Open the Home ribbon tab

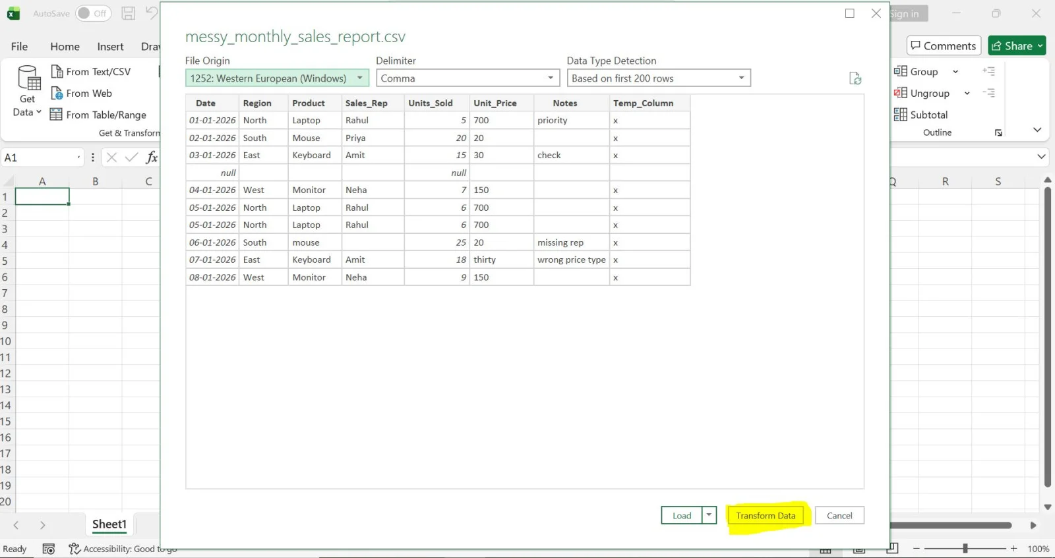click(x=65, y=46)
